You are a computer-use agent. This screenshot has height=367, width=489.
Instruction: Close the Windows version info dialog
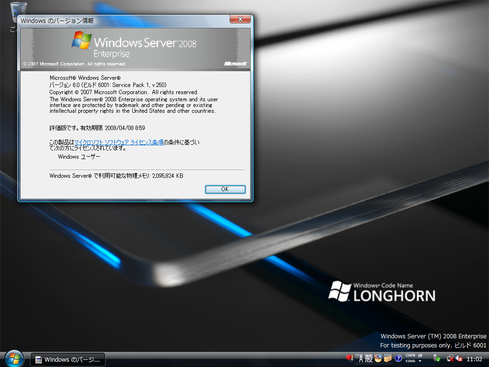tap(240, 19)
